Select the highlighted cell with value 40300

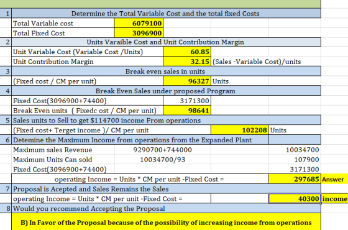(295, 198)
